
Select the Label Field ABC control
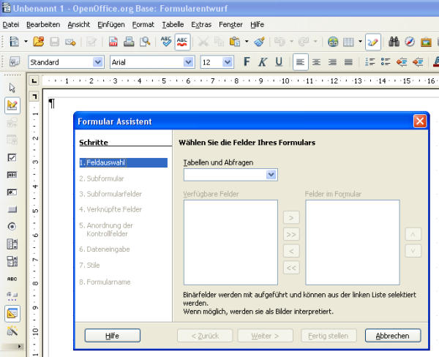(12, 279)
